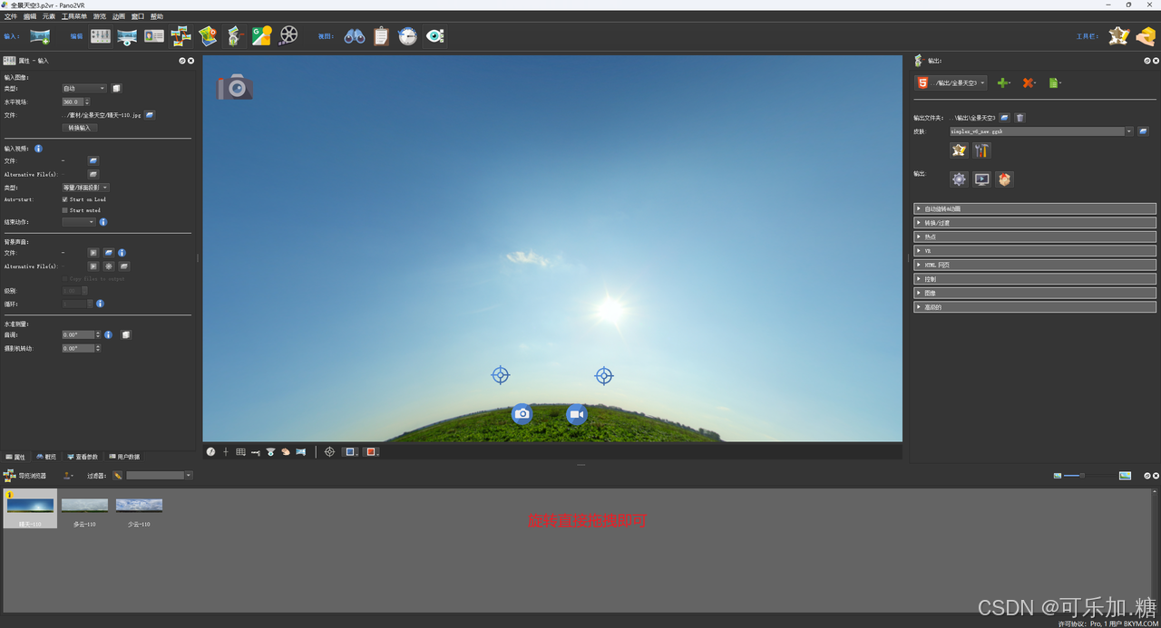1161x628 pixels.
Task: Select 多云-110 panorama thumbnail
Action: coord(84,510)
